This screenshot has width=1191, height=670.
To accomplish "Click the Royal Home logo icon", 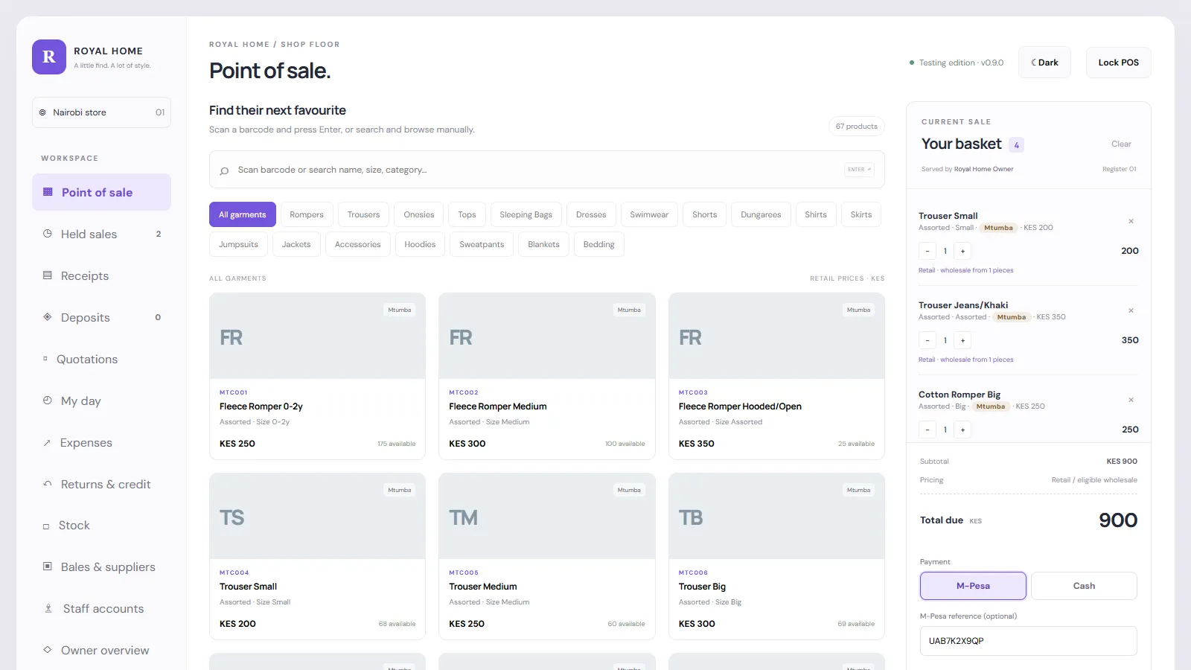I will (49, 57).
